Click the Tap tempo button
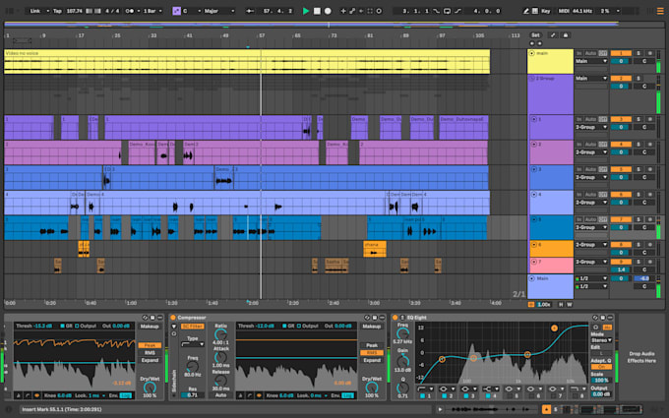669x418 pixels. pyautogui.click(x=57, y=11)
